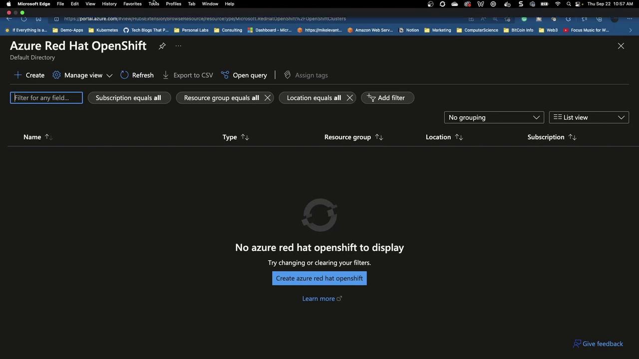Open the Give feedback link
The height and width of the screenshot is (359, 639).
tap(598, 344)
